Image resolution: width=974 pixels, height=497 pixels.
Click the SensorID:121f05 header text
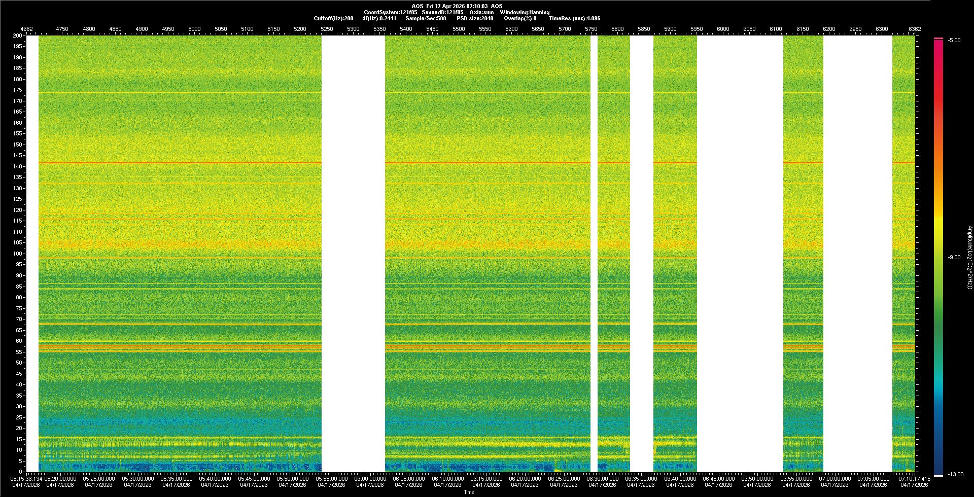pos(442,12)
